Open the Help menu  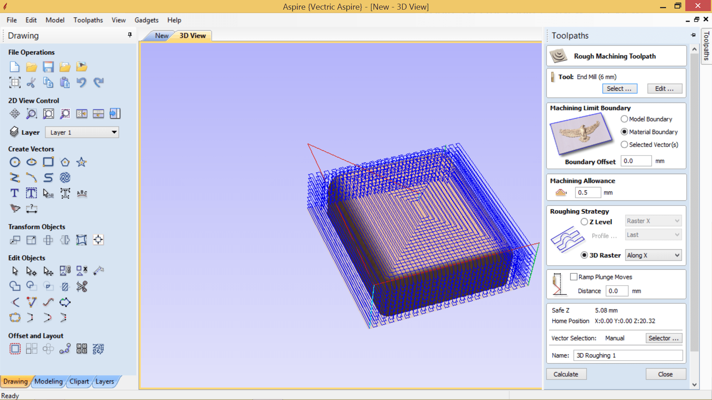(174, 20)
